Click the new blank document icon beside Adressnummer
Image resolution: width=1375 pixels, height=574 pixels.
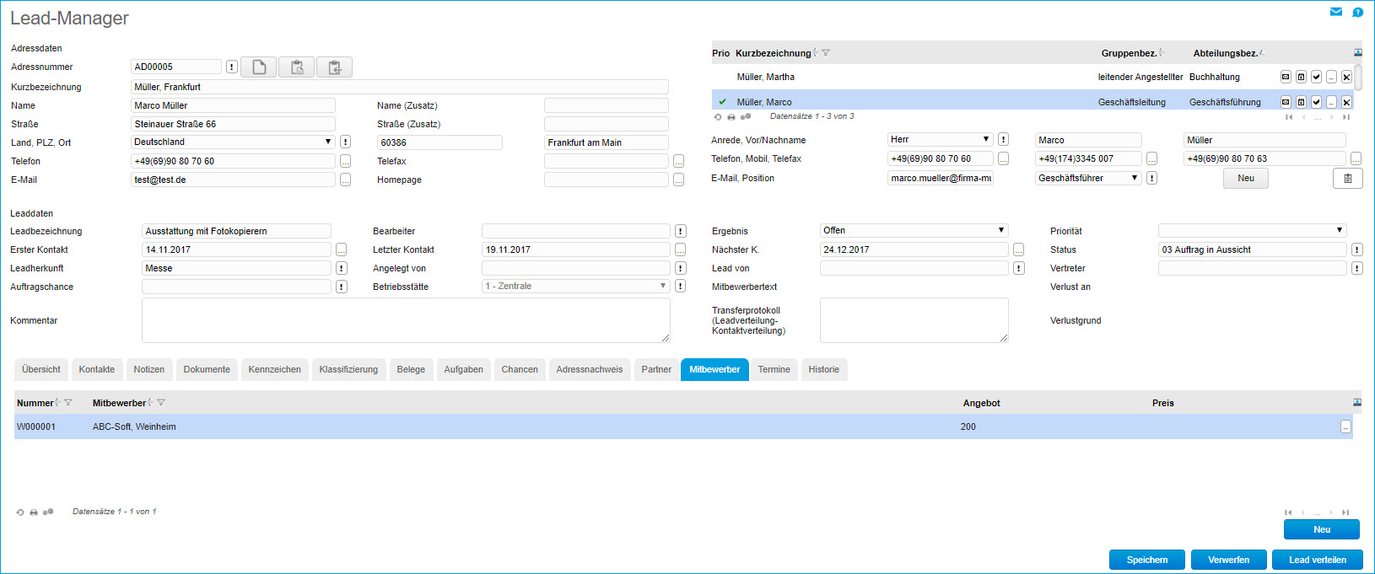pyautogui.click(x=259, y=67)
